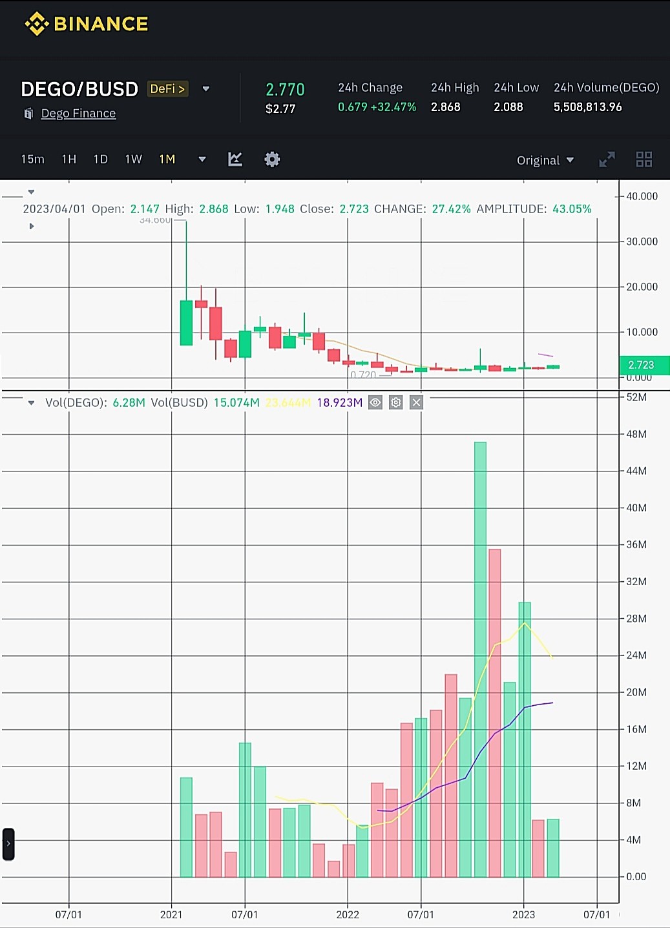Click the Binance logo
The height and width of the screenshot is (928, 670).
[86, 24]
